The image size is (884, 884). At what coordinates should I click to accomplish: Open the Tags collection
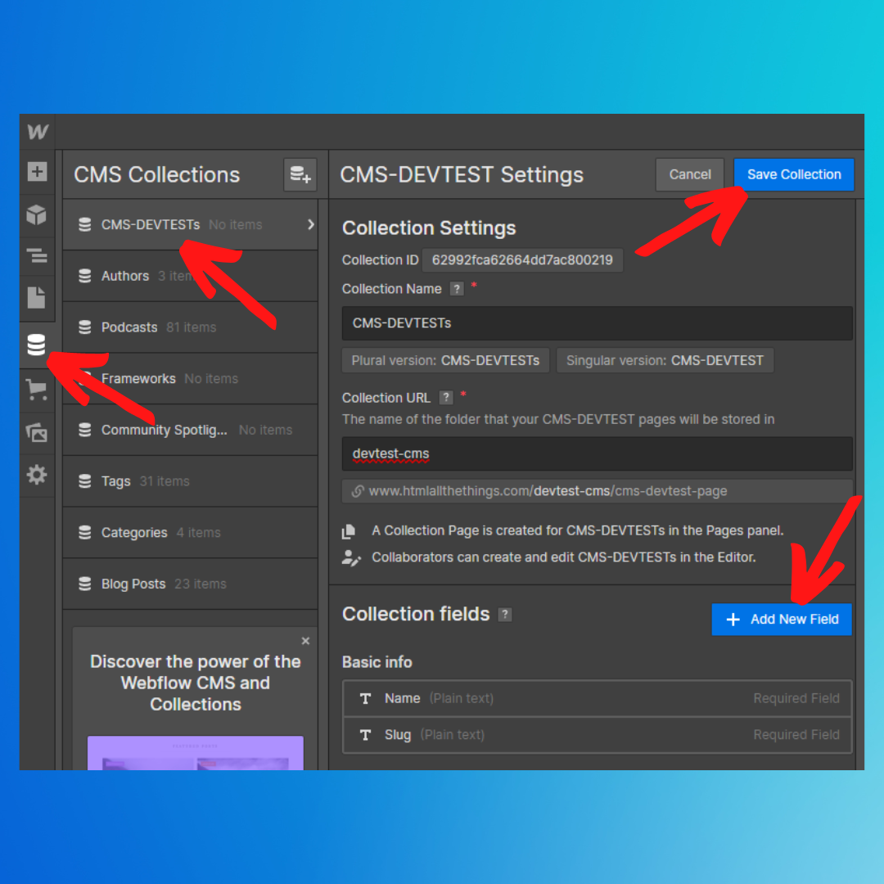click(x=191, y=481)
